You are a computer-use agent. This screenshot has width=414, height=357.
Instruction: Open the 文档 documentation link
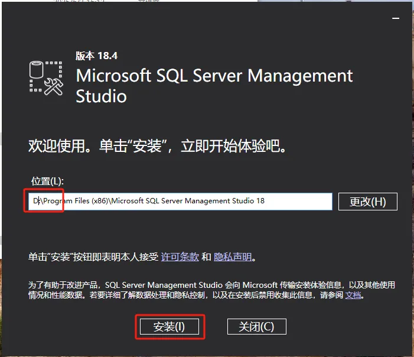click(x=353, y=295)
